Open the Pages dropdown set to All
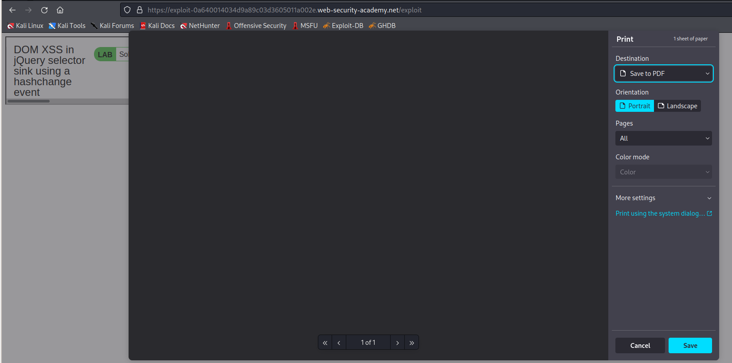This screenshot has height=363, width=732. pyautogui.click(x=663, y=138)
